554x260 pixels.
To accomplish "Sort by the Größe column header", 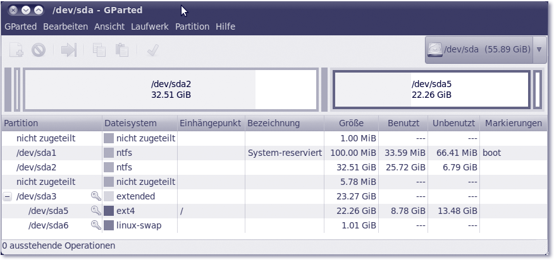I will (x=351, y=123).
